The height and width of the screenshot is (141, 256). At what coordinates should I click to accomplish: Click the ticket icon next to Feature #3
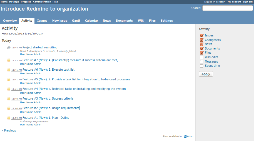point(9,99)
